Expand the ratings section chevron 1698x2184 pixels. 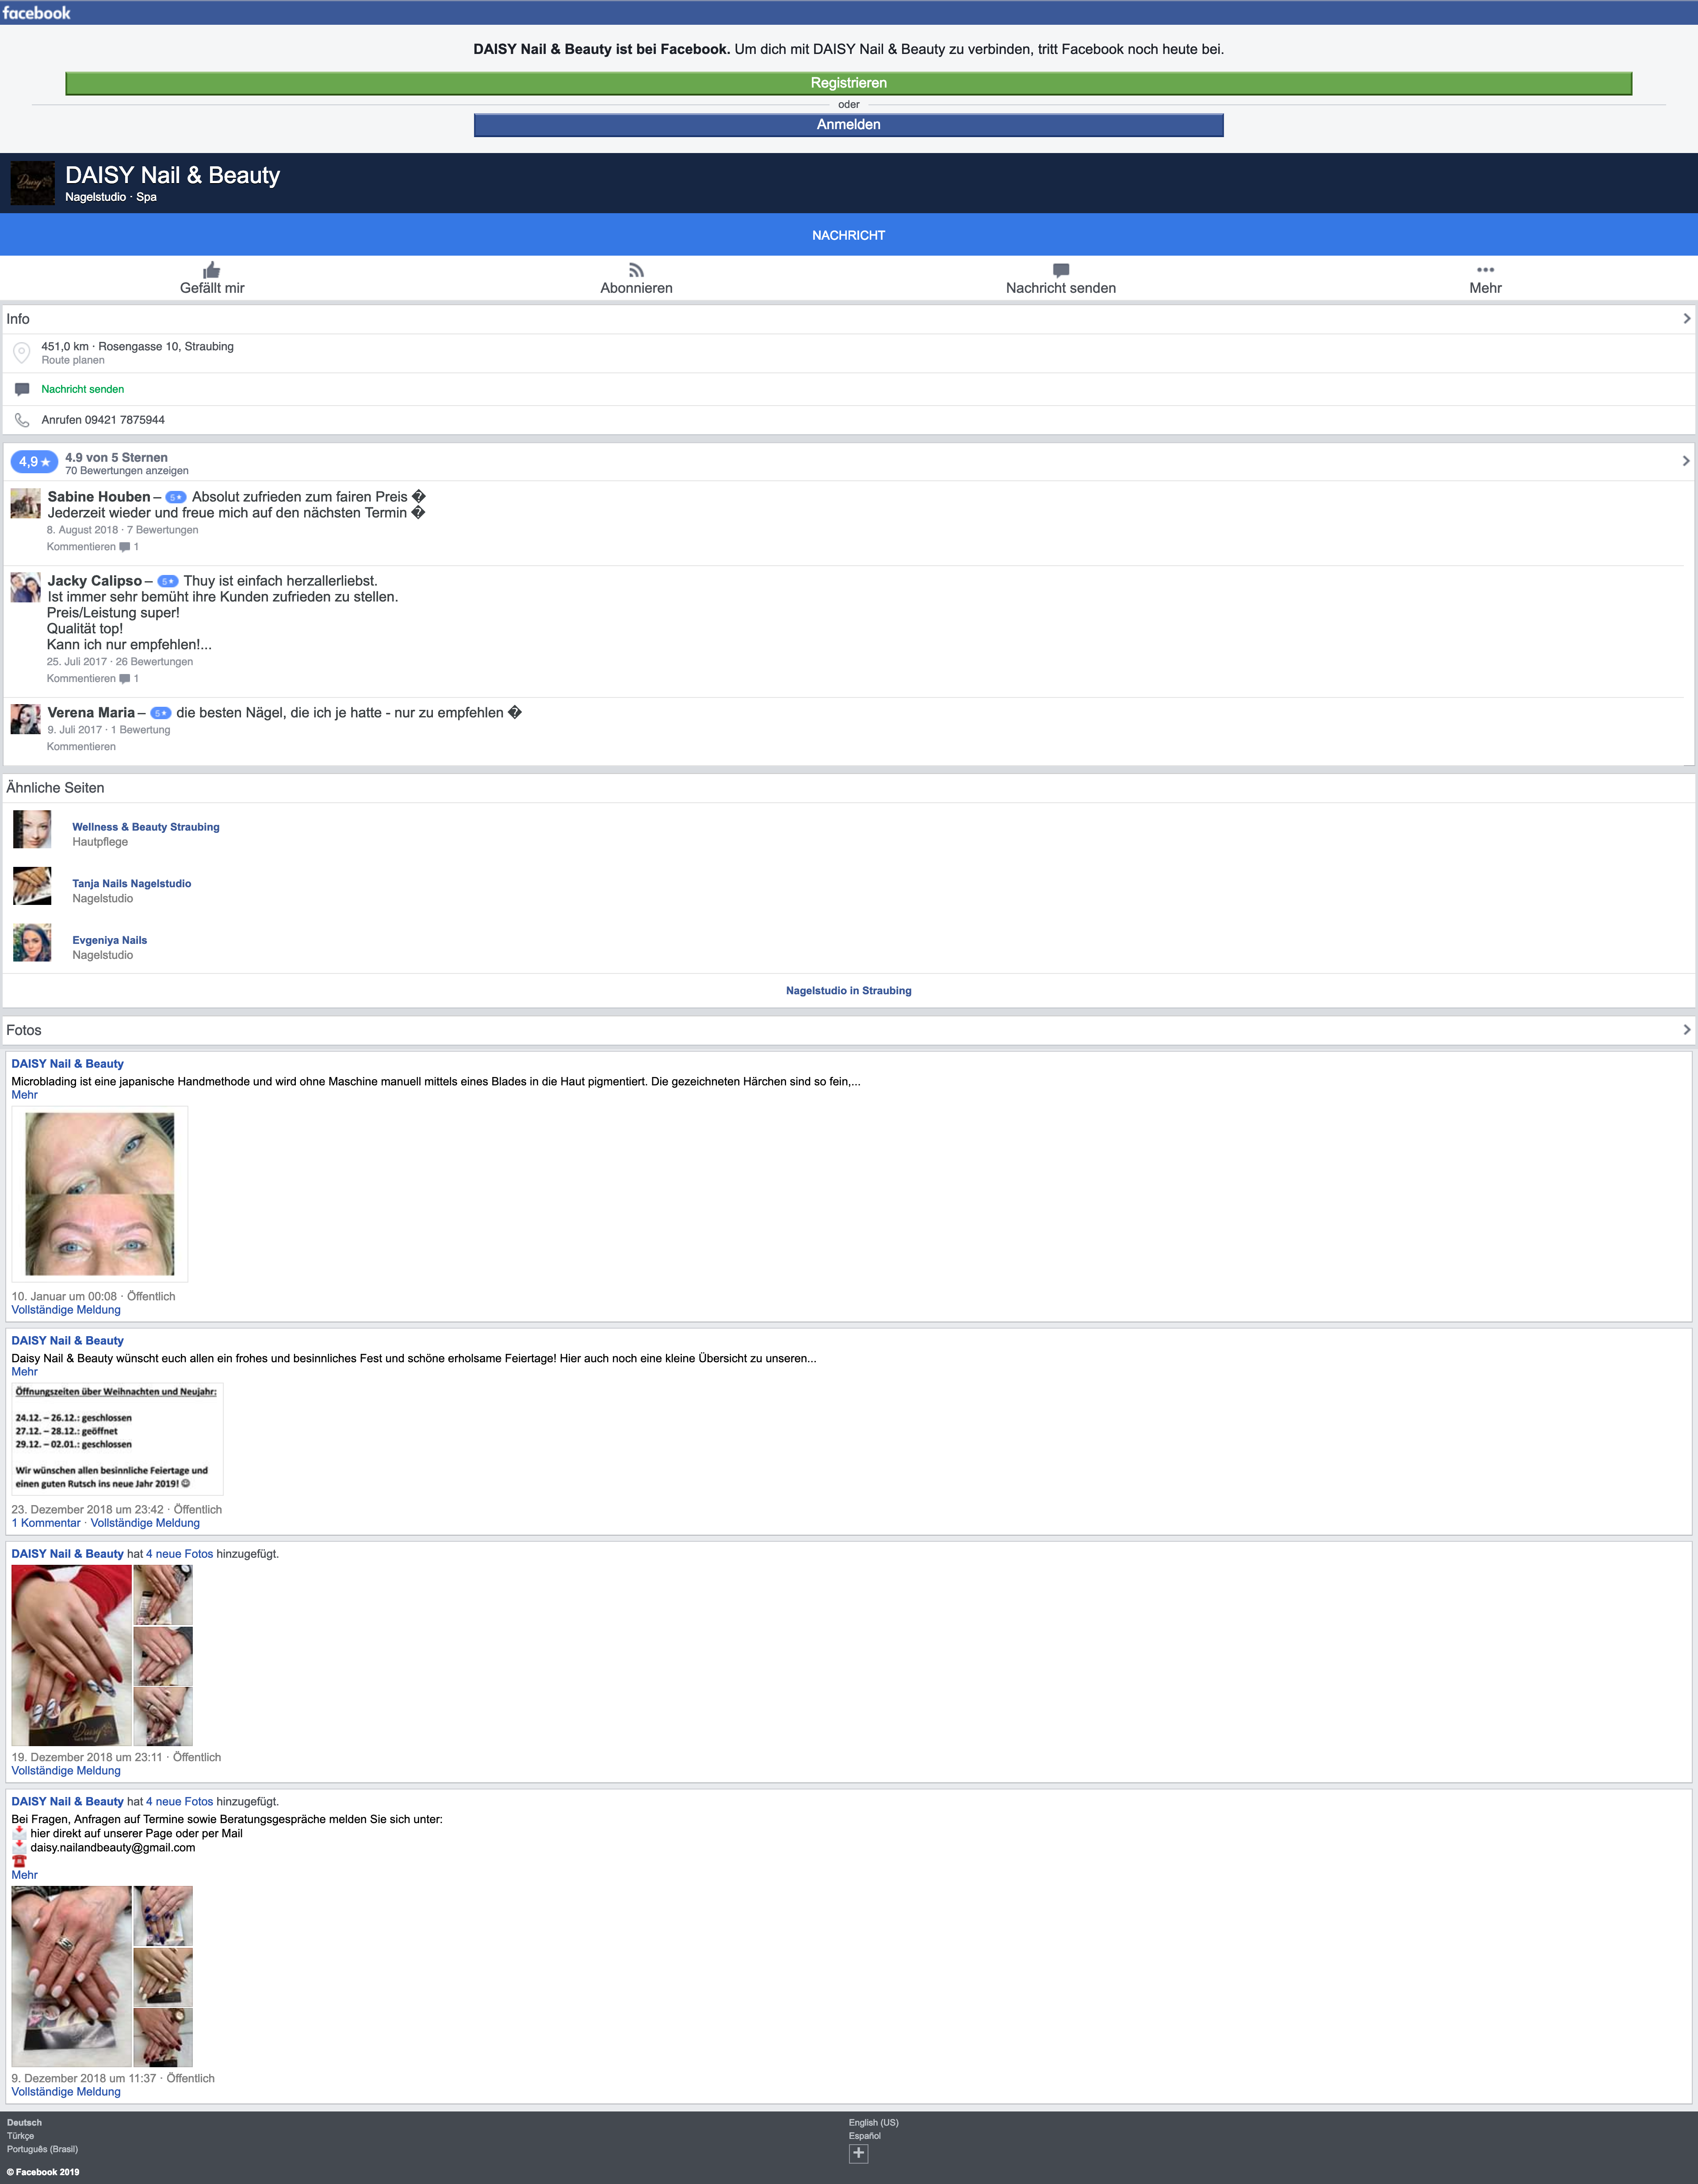pyautogui.click(x=1686, y=461)
